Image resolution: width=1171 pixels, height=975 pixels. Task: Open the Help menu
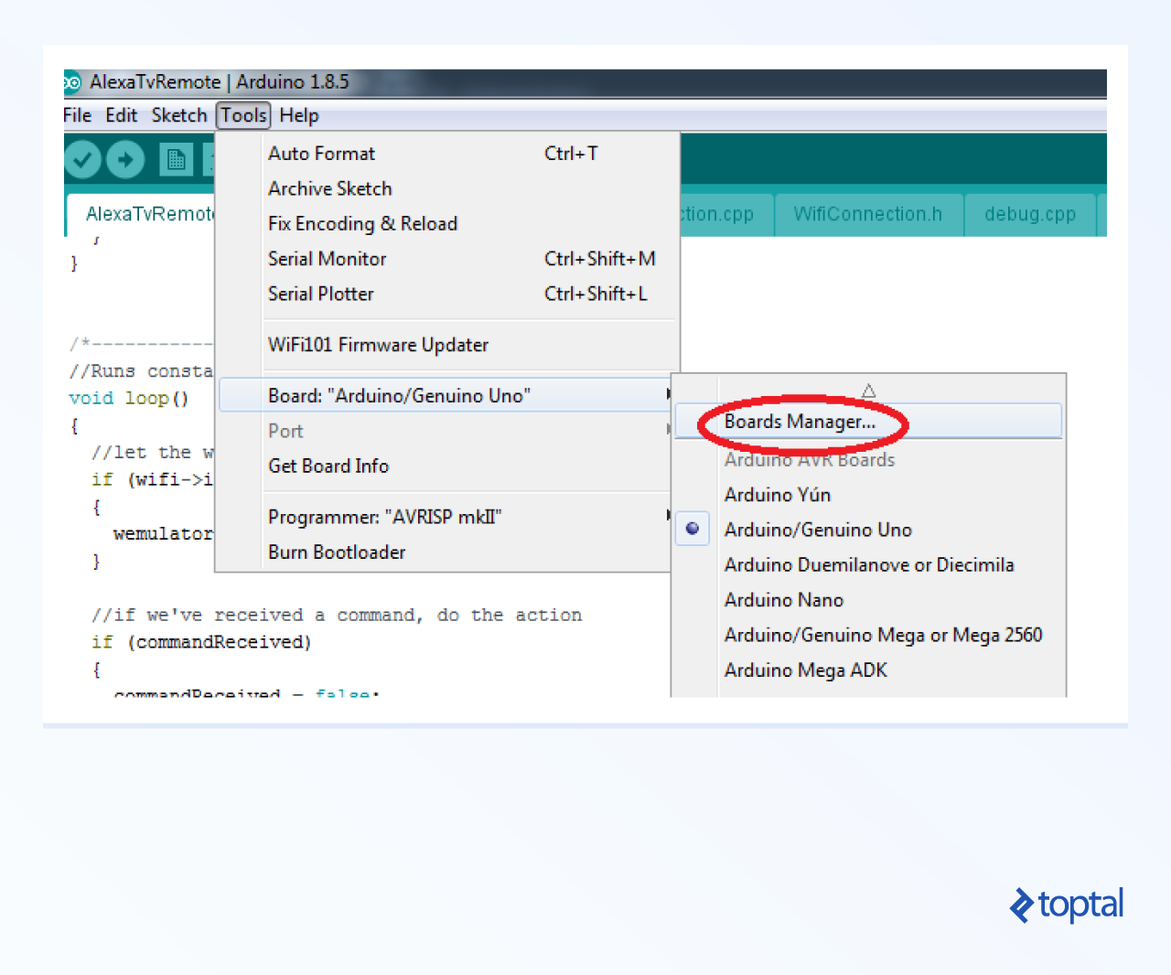(299, 115)
